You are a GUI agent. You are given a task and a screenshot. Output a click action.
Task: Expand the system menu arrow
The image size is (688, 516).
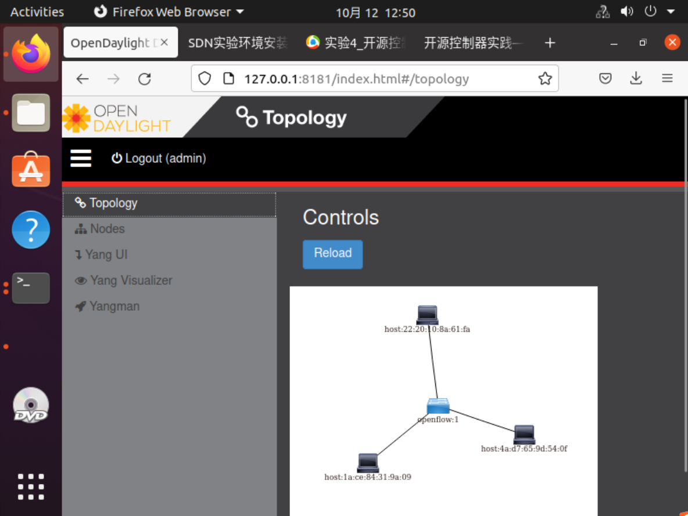tap(671, 12)
